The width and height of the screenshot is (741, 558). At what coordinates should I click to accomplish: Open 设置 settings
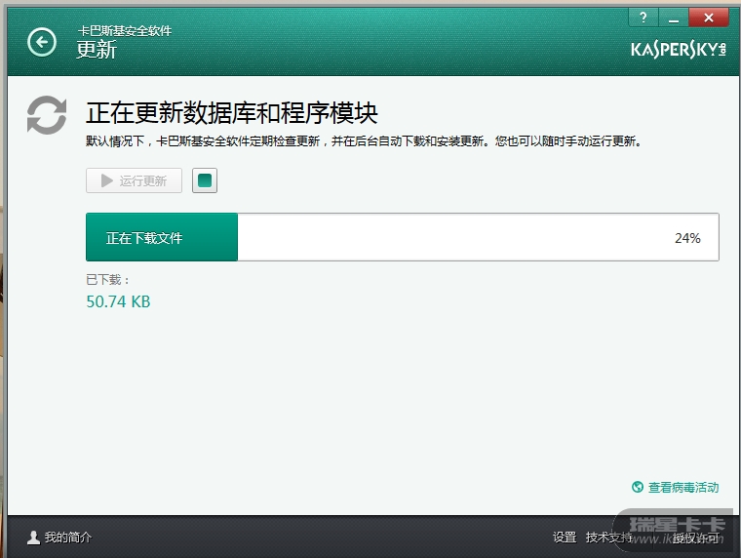[x=565, y=538]
